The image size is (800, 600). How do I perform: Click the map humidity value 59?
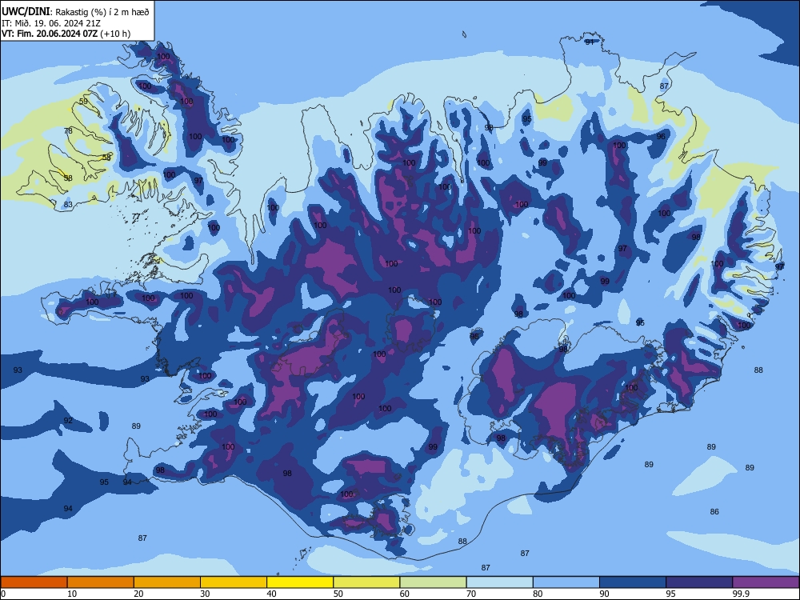pyautogui.click(x=83, y=101)
